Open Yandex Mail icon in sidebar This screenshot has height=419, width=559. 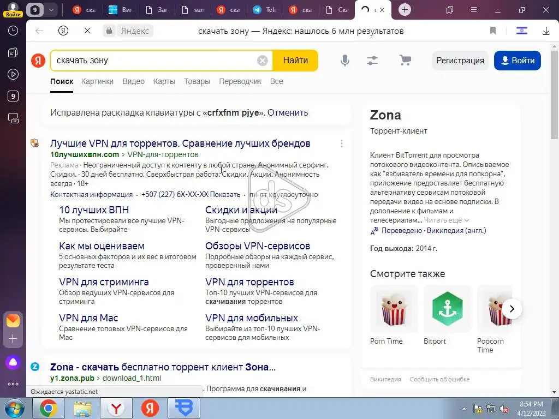13,321
